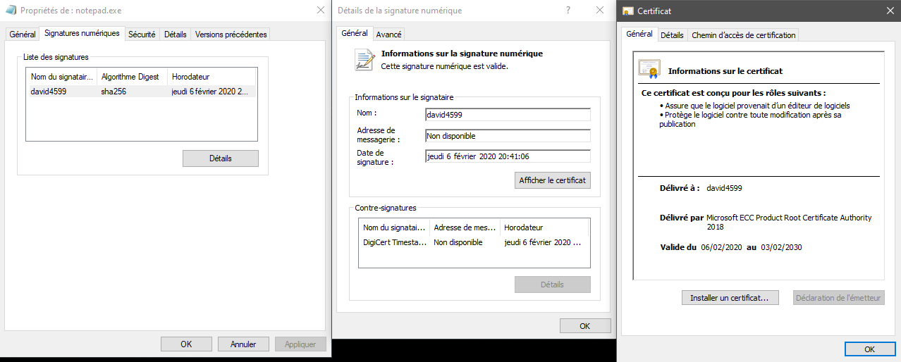Click the certificate badge icon beside Informations sur le certificat

[x=649, y=69]
